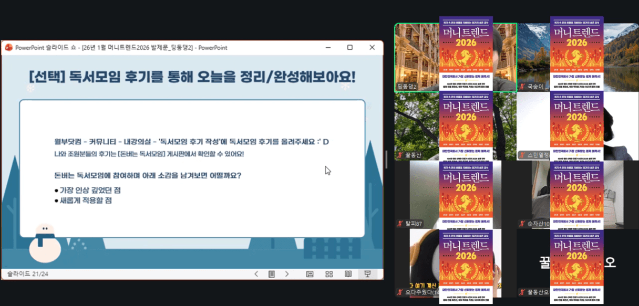Click the muted mic icon next to 스민열정
The height and width of the screenshot is (306, 639).
pos(522,155)
